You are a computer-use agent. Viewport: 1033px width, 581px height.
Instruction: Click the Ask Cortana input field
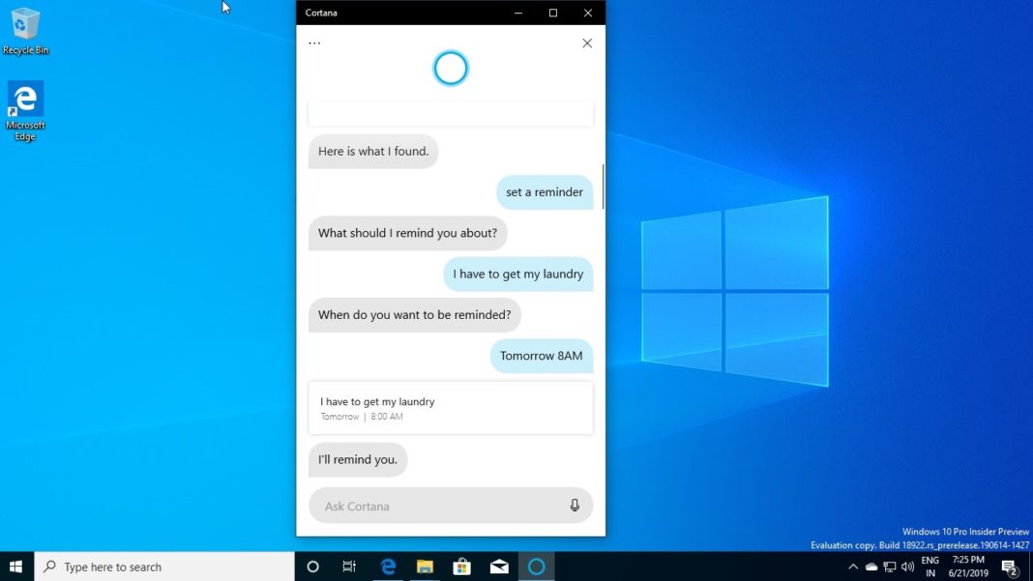435,506
